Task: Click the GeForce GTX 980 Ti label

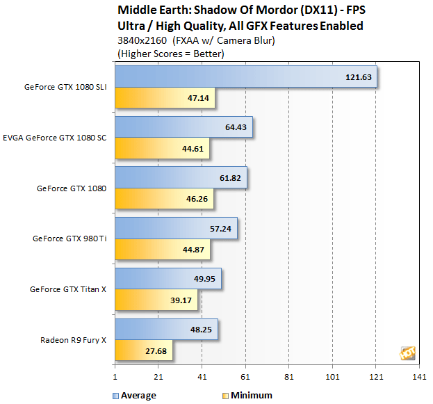Action: pyautogui.click(x=70, y=239)
